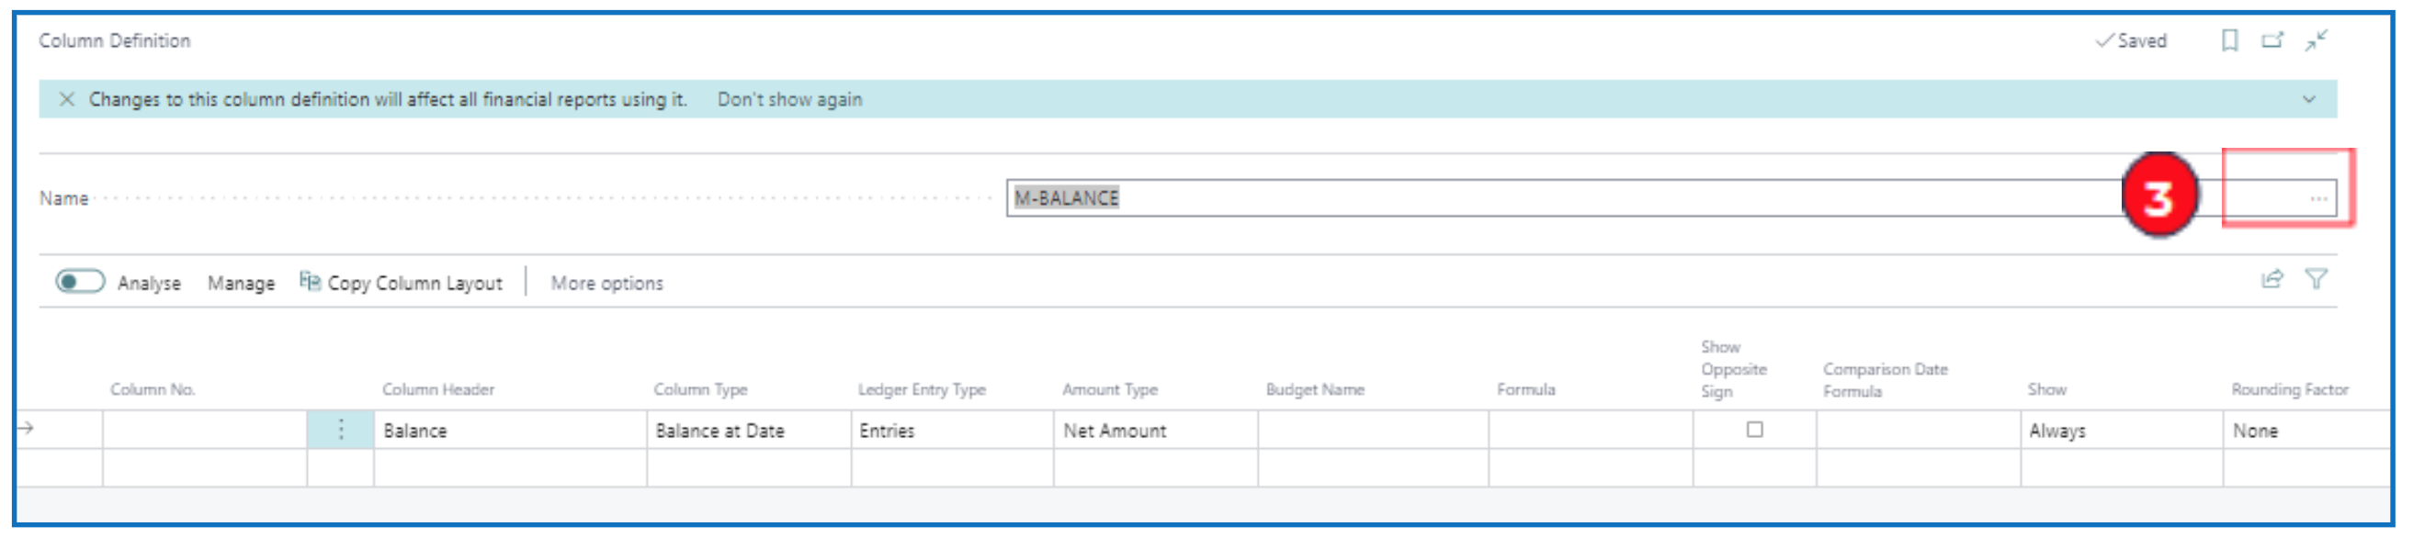The width and height of the screenshot is (2413, 538).
Task: Open row options with three vertical dots
Action: pyautogui.click(x=341, y=430)
